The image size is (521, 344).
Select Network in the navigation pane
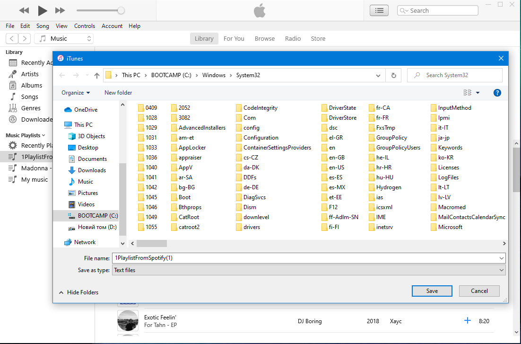click(80, 242)
